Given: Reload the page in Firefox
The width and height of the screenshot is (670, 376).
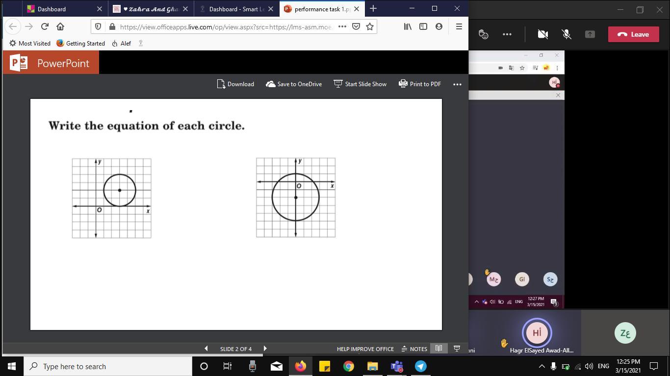Looking at the screenshot, I should tap(45, 26).
